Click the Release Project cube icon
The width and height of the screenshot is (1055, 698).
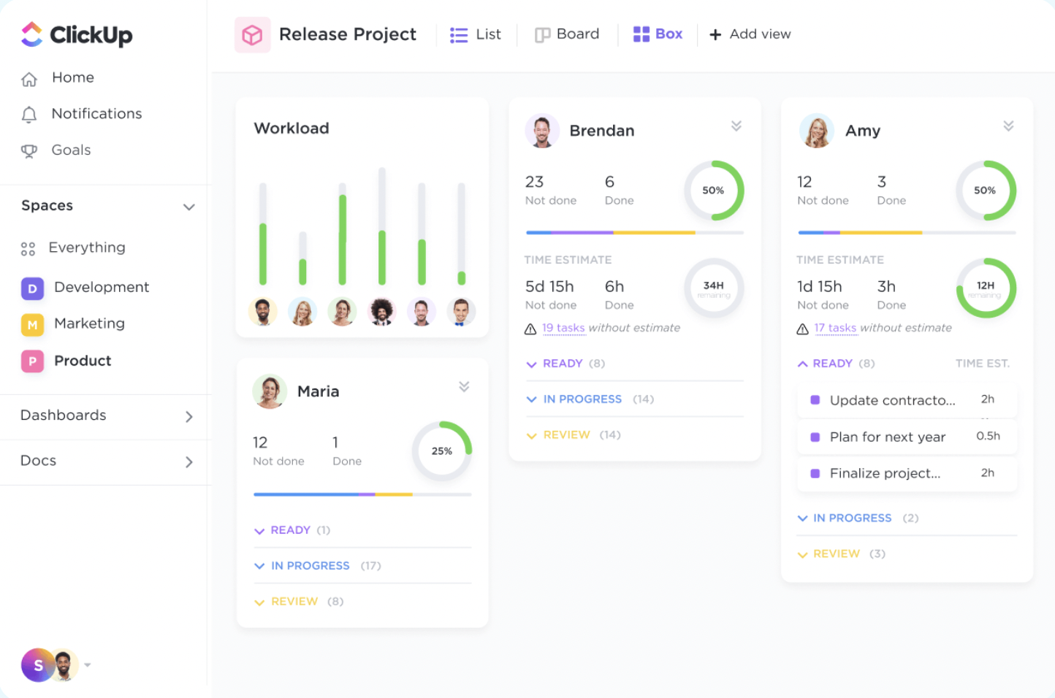(x=252, y=35)
